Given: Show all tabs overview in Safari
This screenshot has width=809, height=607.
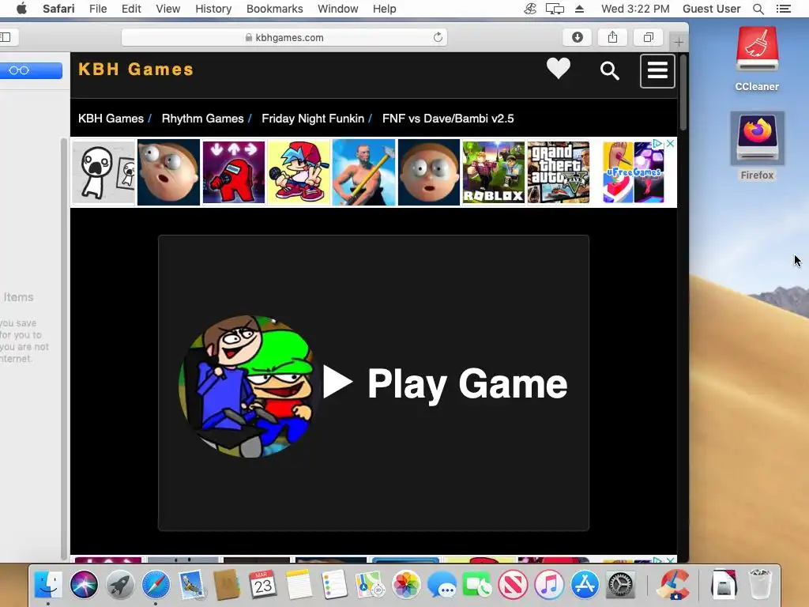Looking at the screenshot, I should click(x=648, y=37).
